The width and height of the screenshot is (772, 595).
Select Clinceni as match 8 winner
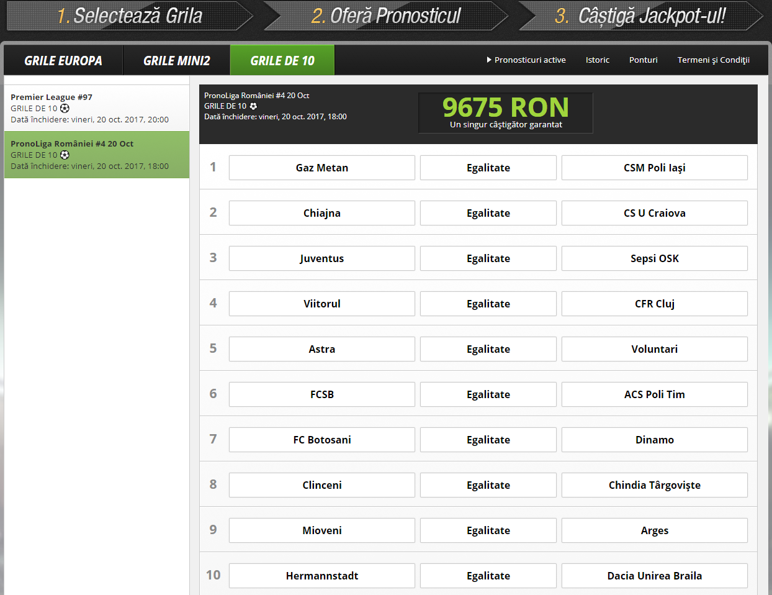point(322,485)
